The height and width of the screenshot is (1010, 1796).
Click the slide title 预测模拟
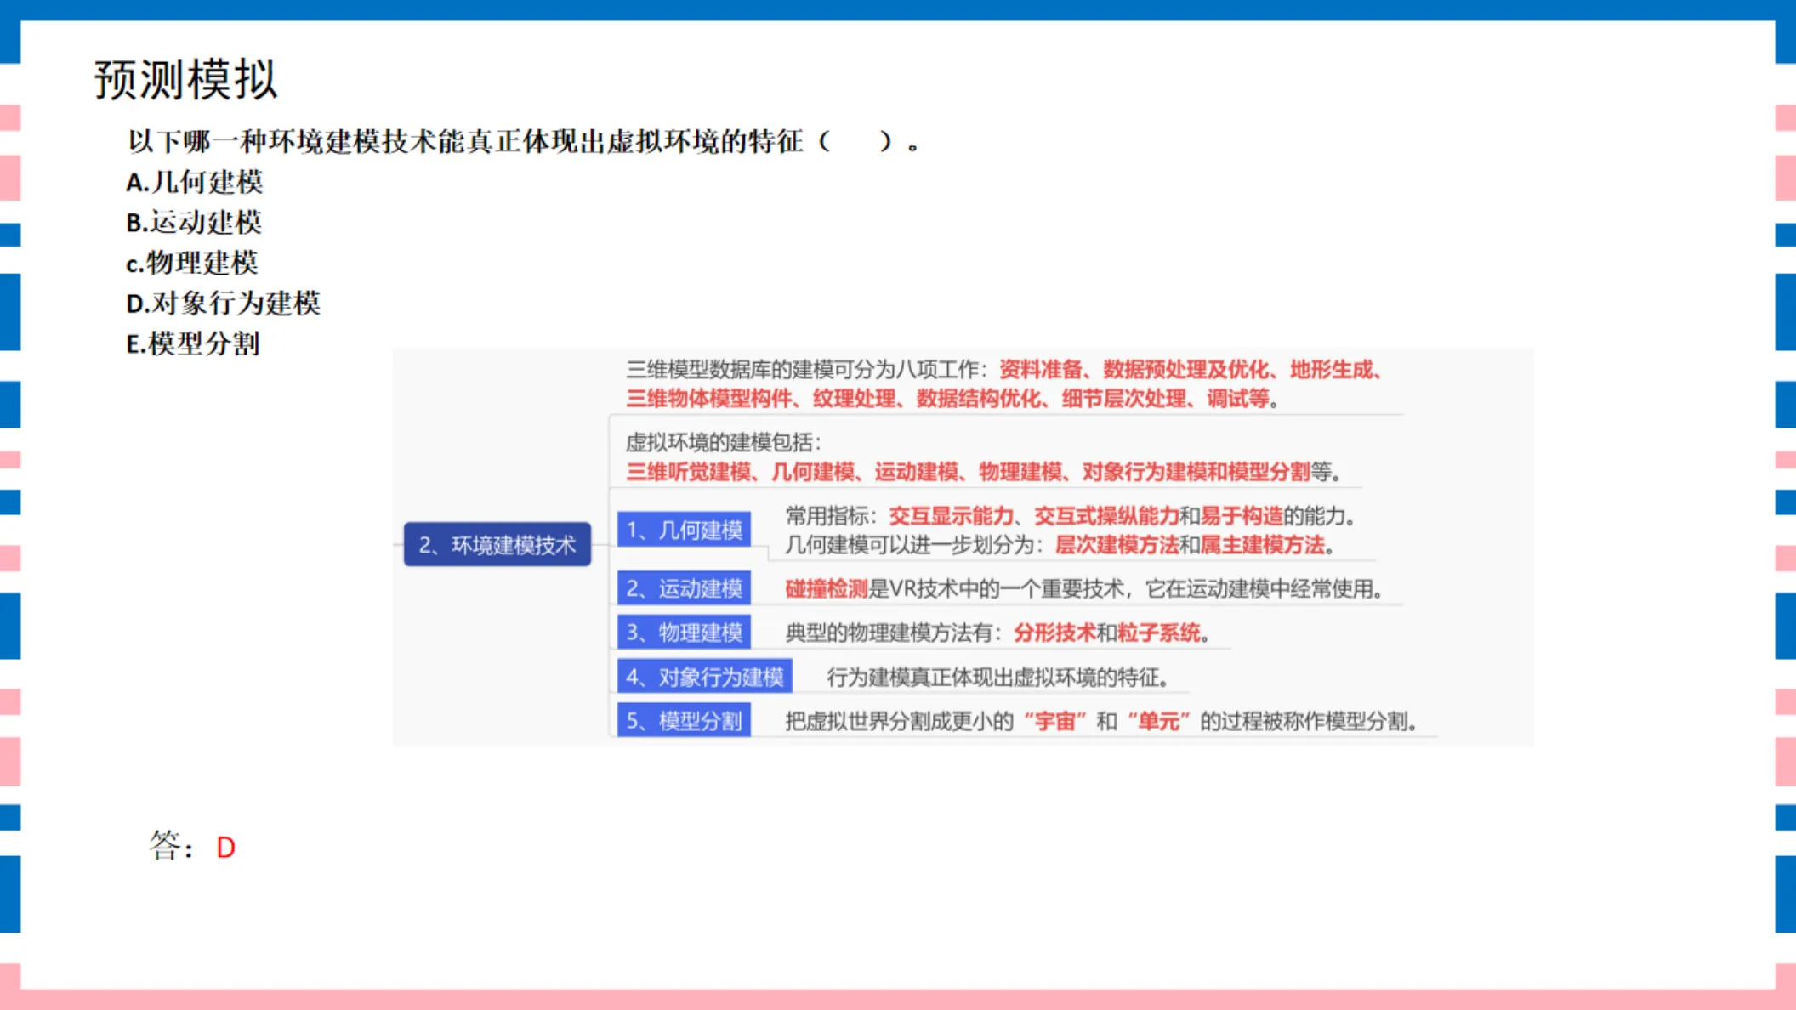[185, 80]
